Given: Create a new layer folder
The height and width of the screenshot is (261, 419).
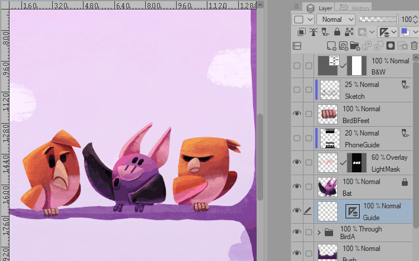Looking at the screenshot, I should pyautogui.click(x=355, y=46).
